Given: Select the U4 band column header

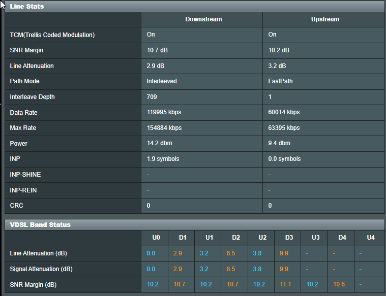Looking at the screenshot, I should 371,238.
